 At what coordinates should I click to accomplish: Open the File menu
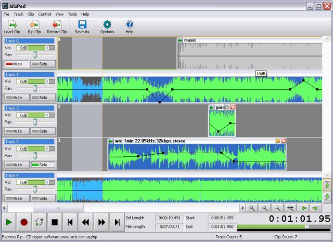coord(6,14)
